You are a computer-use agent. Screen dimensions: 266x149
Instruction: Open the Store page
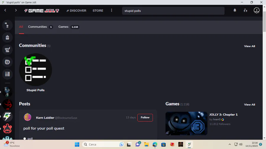tap(98, 11)
